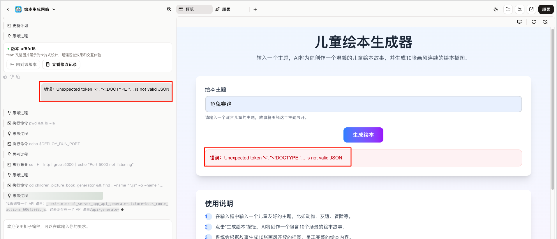
Task: Open the project files folder icon
Action: [508, 9]
